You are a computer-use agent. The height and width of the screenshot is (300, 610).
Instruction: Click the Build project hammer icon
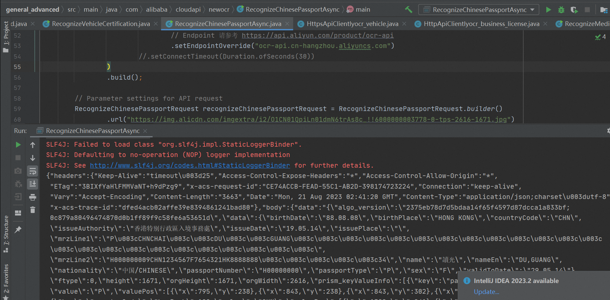(x=409, y=10)
